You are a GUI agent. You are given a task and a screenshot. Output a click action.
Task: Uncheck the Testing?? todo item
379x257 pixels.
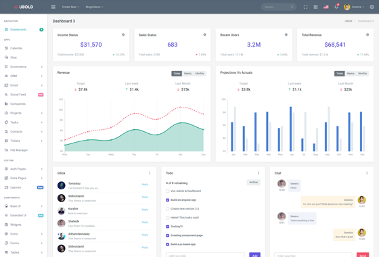[168, 227]
